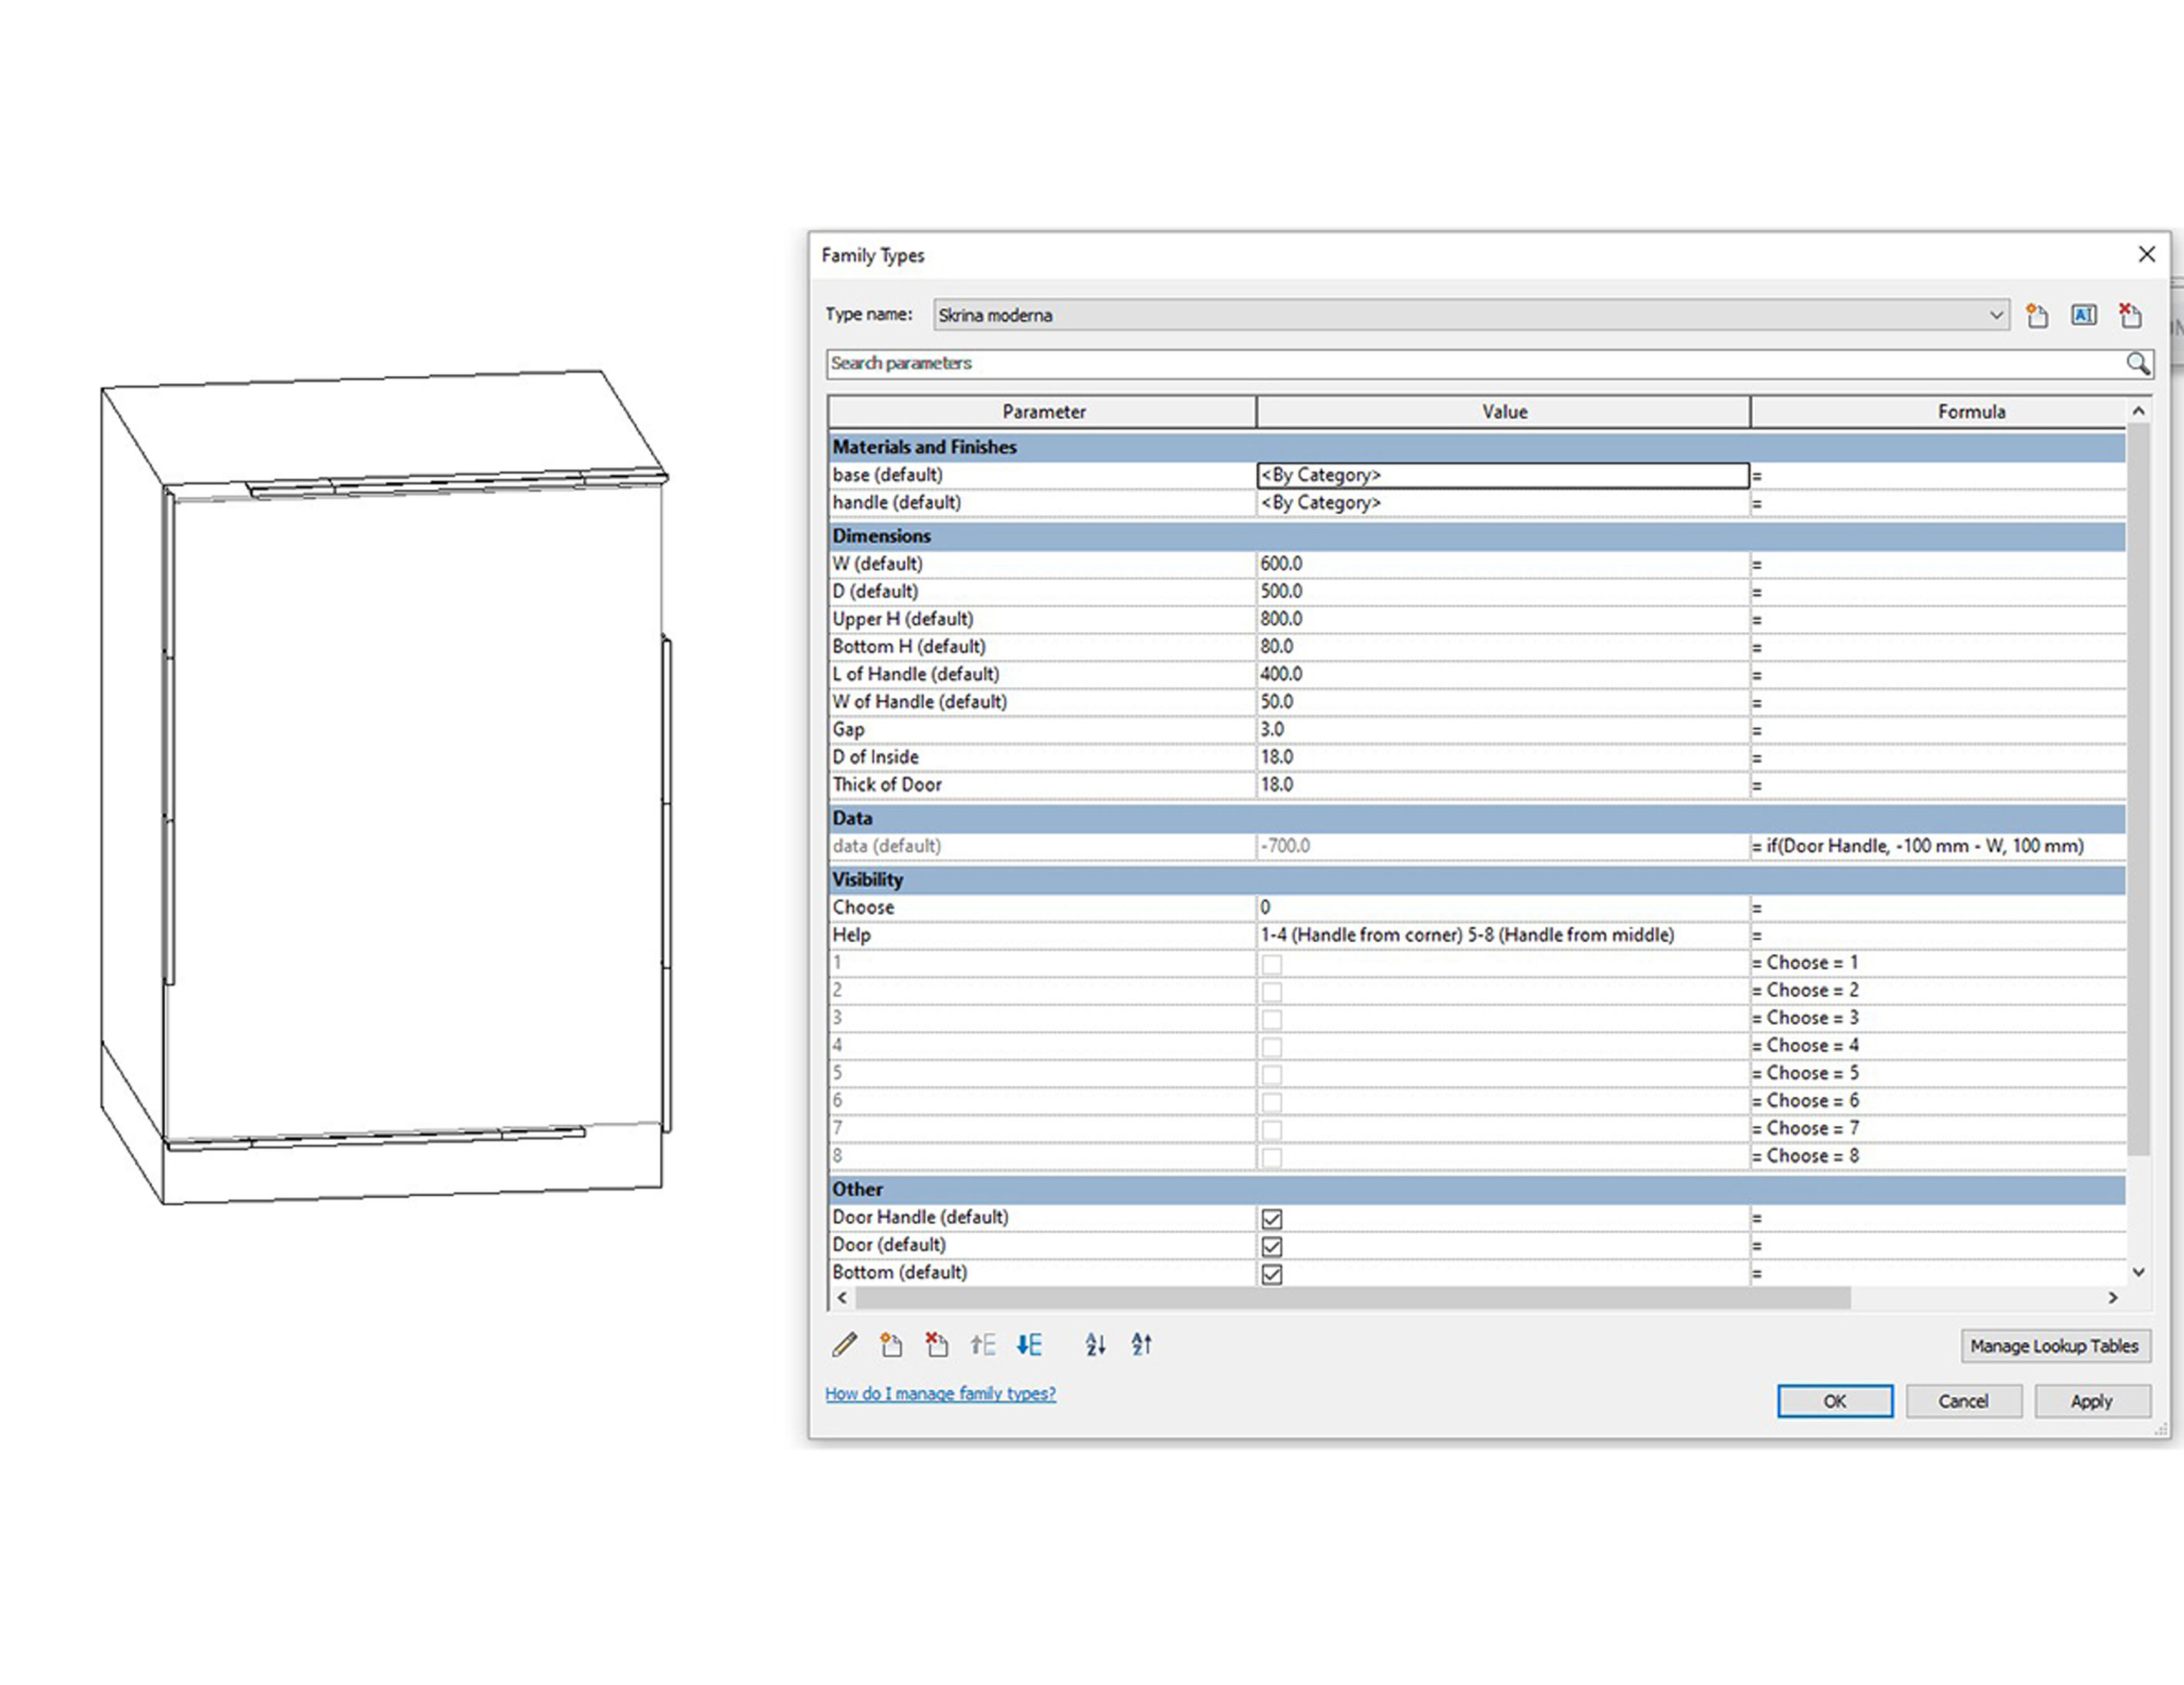The width and height of the screenshot is (2184, 1685).
Task: Open Manage Lookup Tables
Action: coord(2054,1346)
